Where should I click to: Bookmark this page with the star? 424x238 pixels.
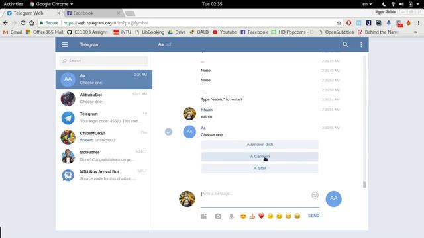(x=339, y=23)
